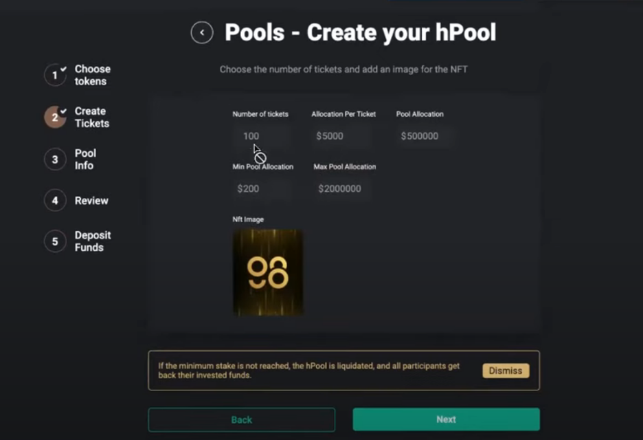Click the Max Pool Allocation field
The width and height of the screenshot is (643, 440).
[x=342, y=189]
